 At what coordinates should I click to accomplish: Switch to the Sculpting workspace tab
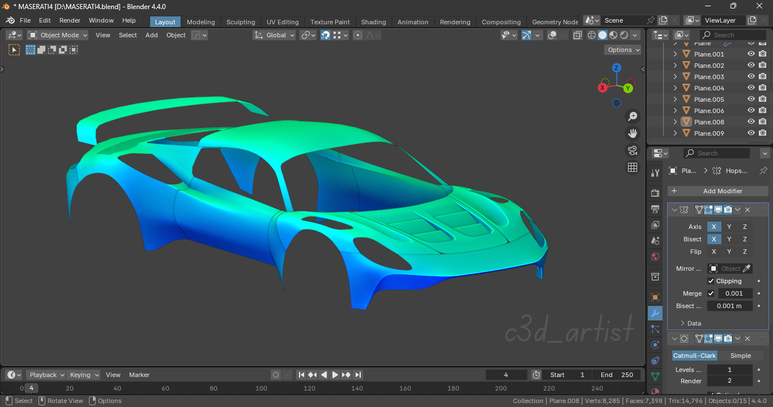pos(241,22)
